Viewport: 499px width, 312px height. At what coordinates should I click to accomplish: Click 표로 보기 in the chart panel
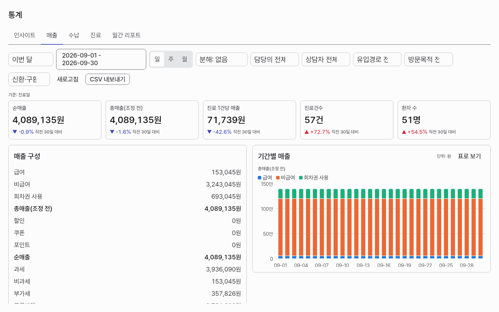470,156
